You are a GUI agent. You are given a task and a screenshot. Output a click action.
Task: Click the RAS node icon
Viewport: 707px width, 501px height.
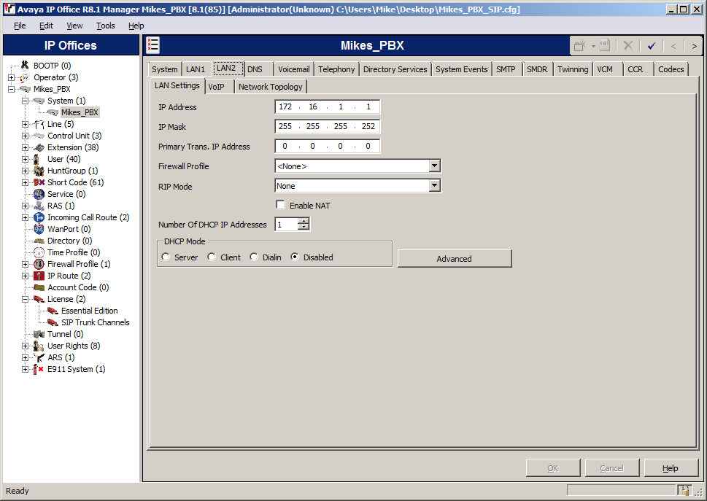pos(39,206)
